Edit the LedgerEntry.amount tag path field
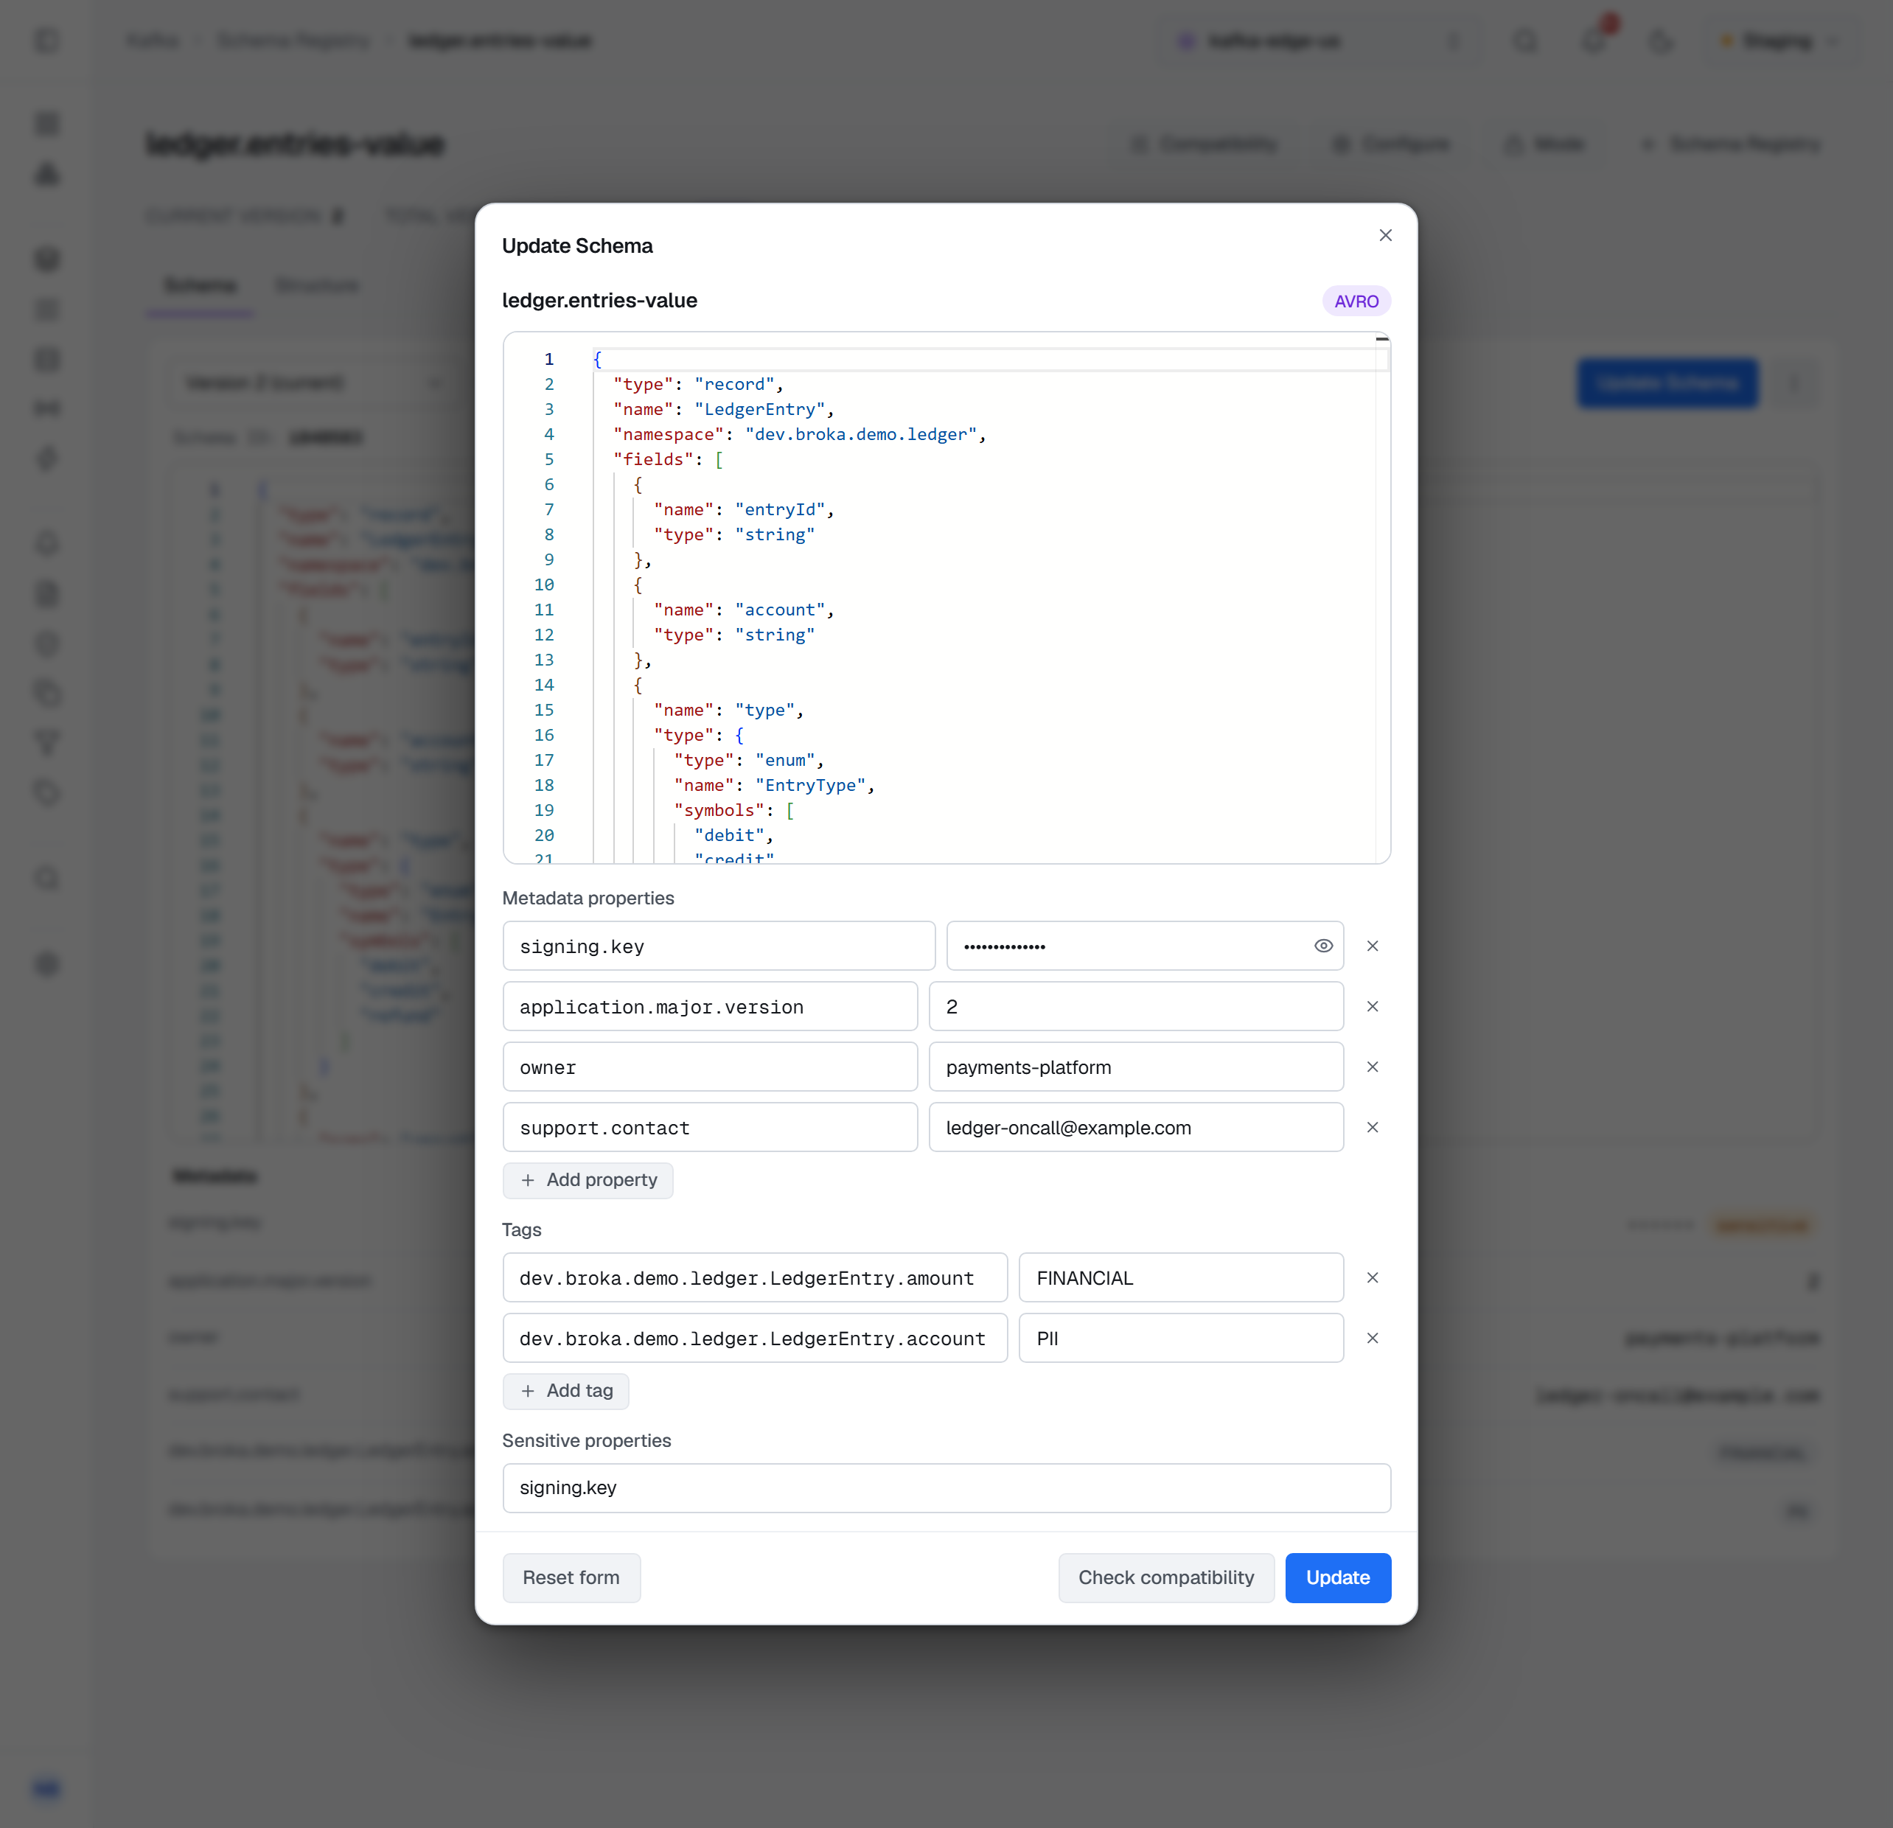 click(x=756, y=1277)
